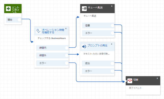Close the オペレーション時間を確認する block with x
Screen dimensions: 164x99
pos(66,28)
